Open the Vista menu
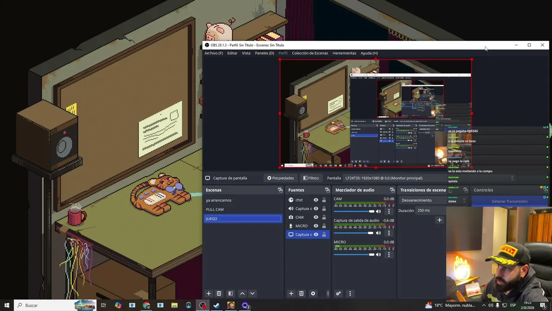 [x=246, y=53]
